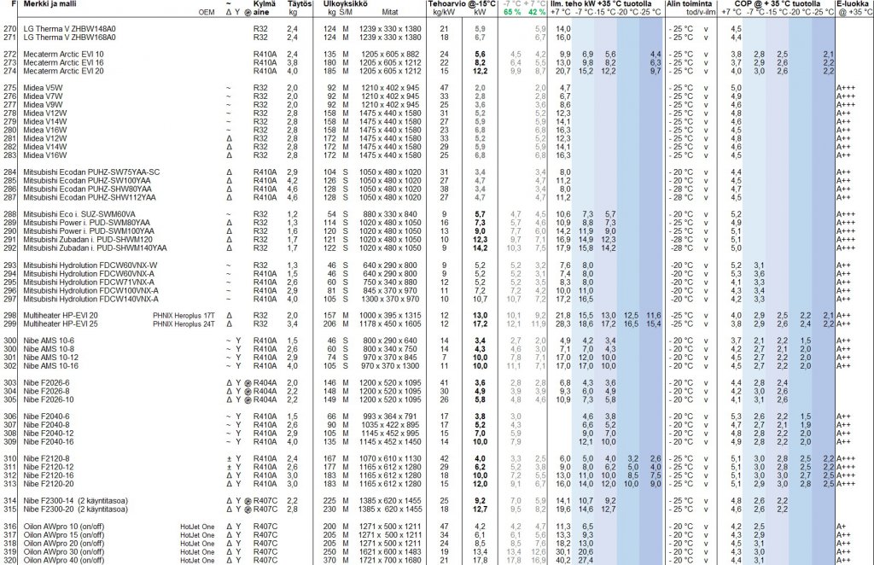Screen dimensions: 874x565
Task: Click 'Mecaterm Arctic EVI 20' model name
Action: [63, 72]
